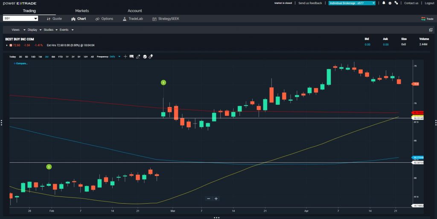Select the crosshair plus tool
The height and width of the screenshot is (219, 437).
click(125, 57)
